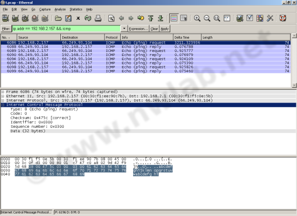Sort by Destination column header
This screenshot has height=216, width=297.
(83, 37)
